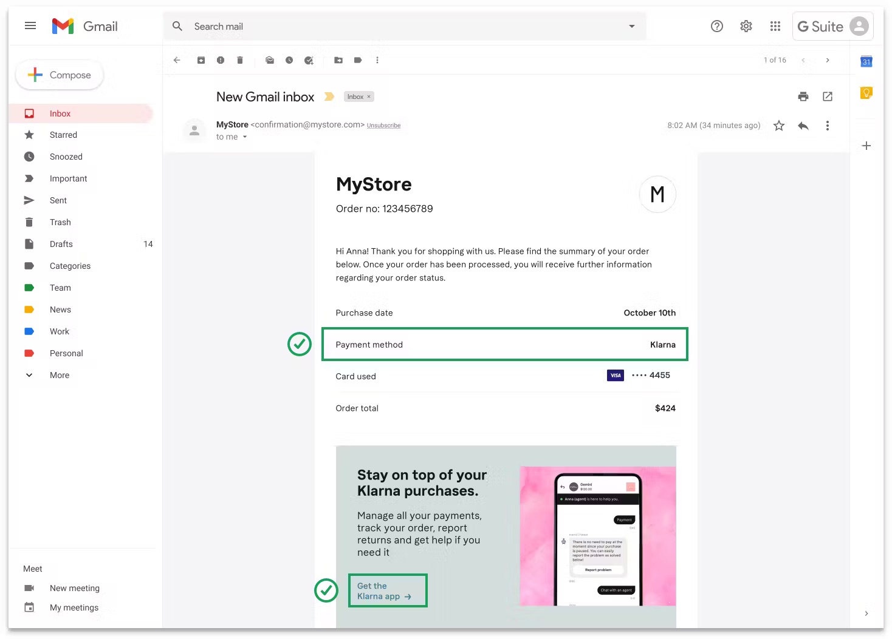Go to the older email arrow
The height and width of the screenshot is (639, 892).
828,60
